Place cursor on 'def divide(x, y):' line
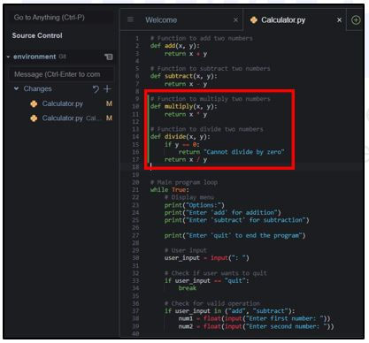The image size is (369, 343). click(x=180, y=137)
